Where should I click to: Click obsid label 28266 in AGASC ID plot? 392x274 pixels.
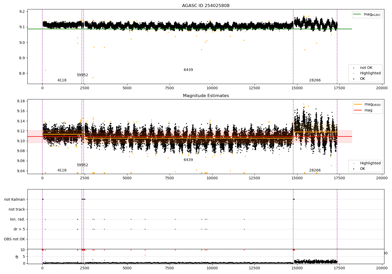(x=315, y=80)
